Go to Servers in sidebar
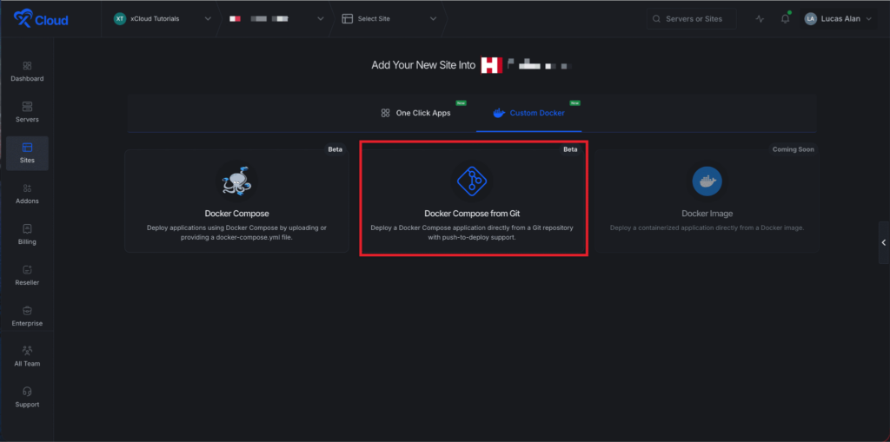Screen dimensions: 890x442 (x=27, y=112)
